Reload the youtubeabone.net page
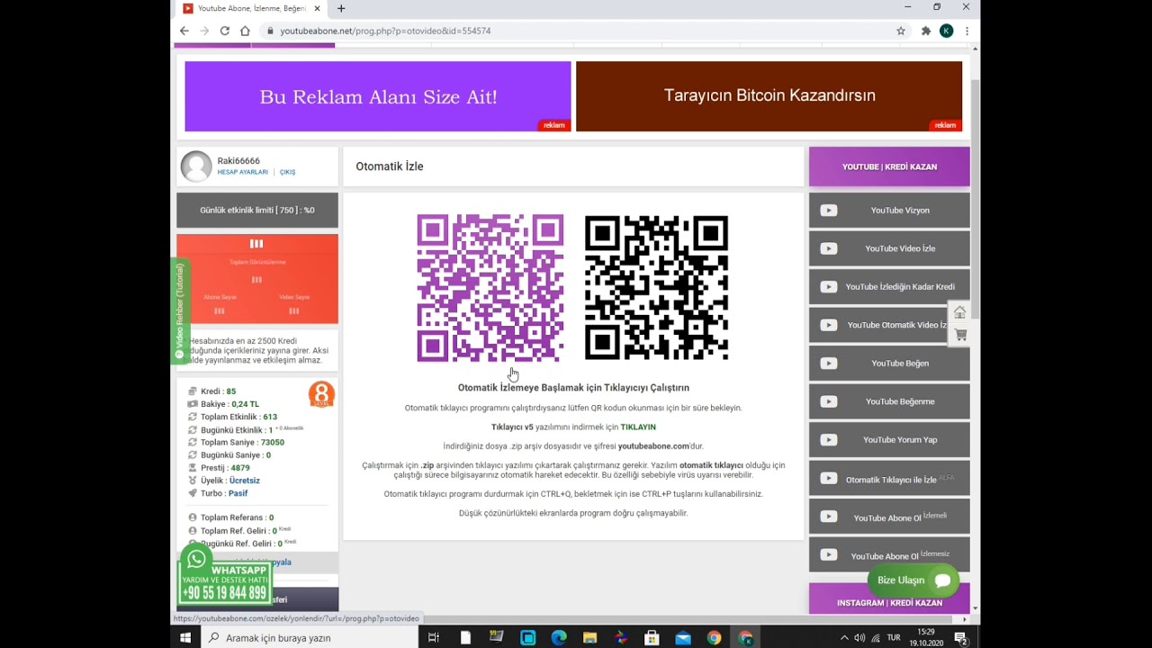The width and height of the screenshot is (1152, 648). [225, 31]
